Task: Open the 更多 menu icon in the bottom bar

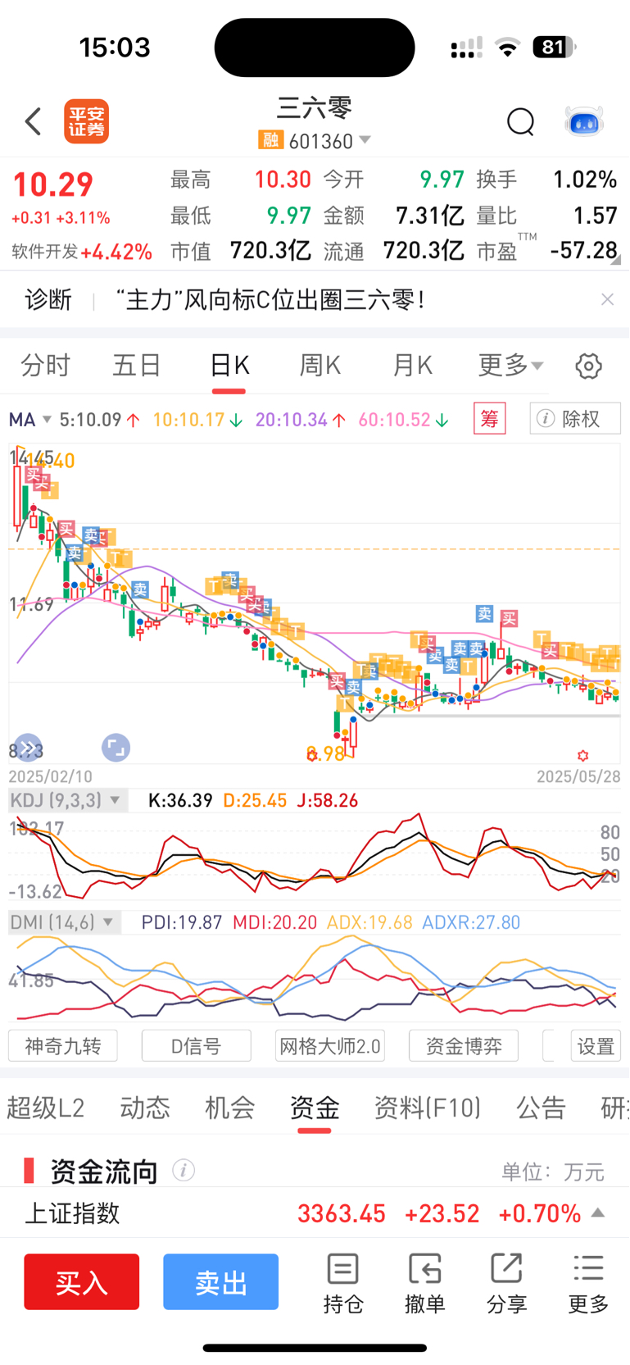Action: click(588, 1283)
